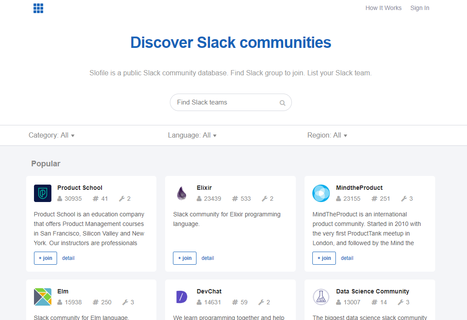Image resolution: width=467 pixels, height=320 pixels.
Task: Click Data Science Community hash icon
Action: point(374,302)
